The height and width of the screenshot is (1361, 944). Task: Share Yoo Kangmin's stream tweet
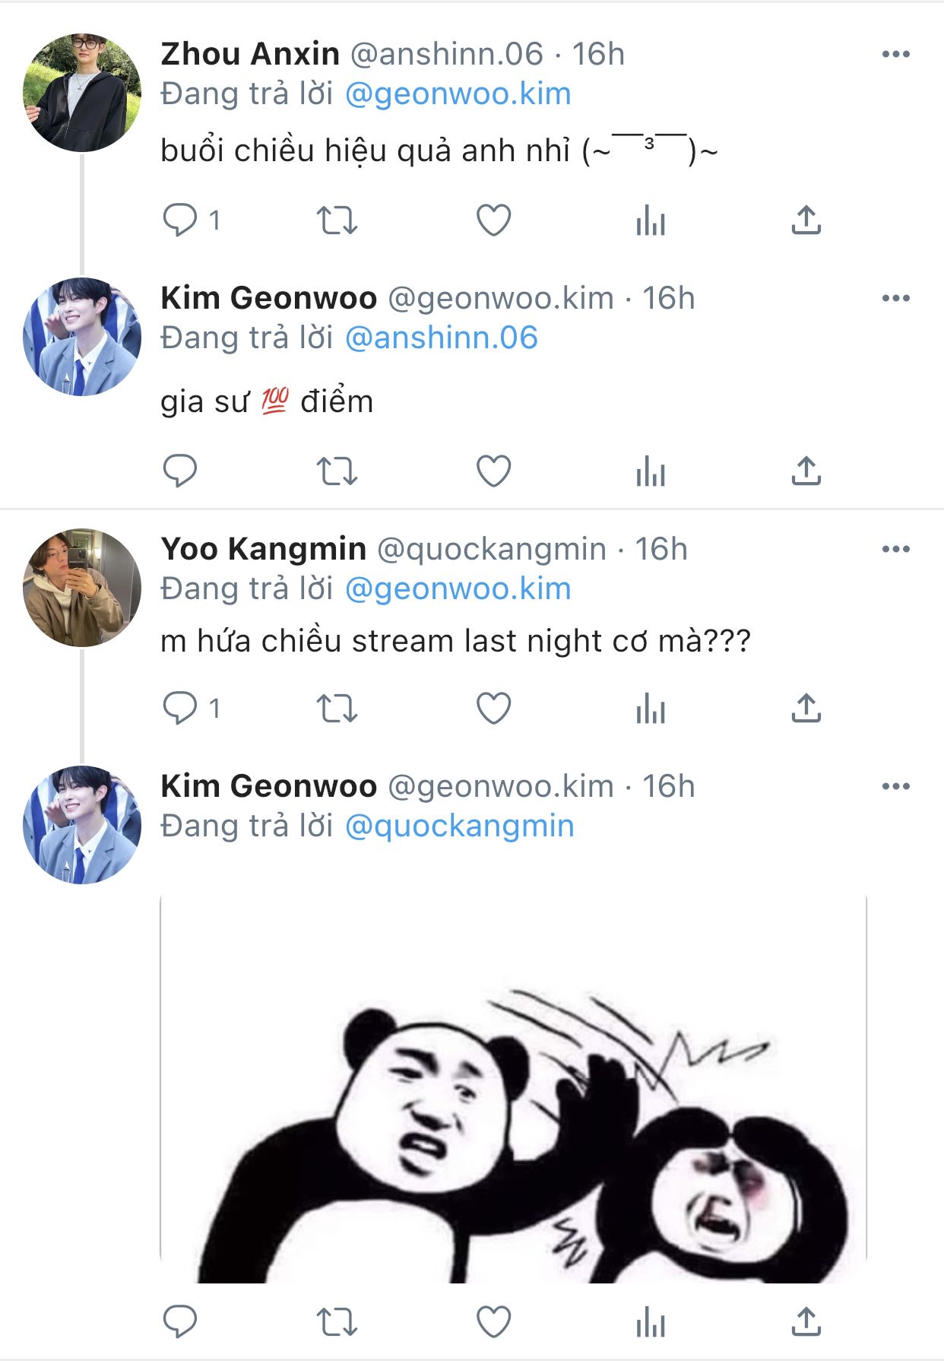806,709
